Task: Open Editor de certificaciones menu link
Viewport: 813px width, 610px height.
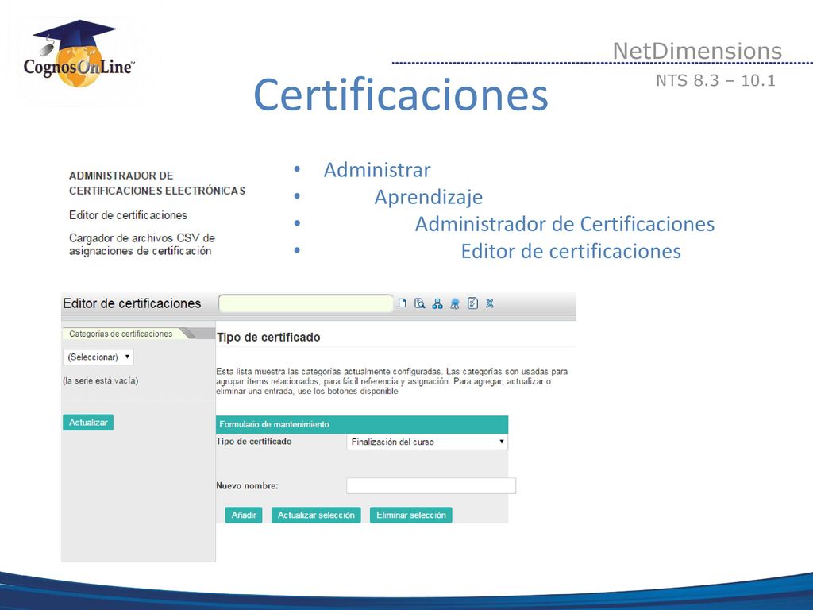Action: 128,215
